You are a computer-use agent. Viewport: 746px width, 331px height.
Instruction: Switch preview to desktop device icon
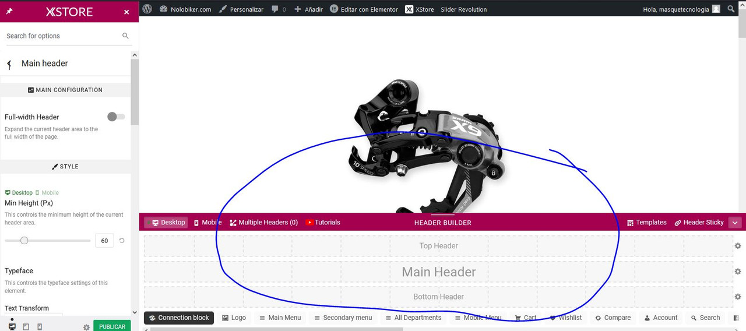pos(12,327)
